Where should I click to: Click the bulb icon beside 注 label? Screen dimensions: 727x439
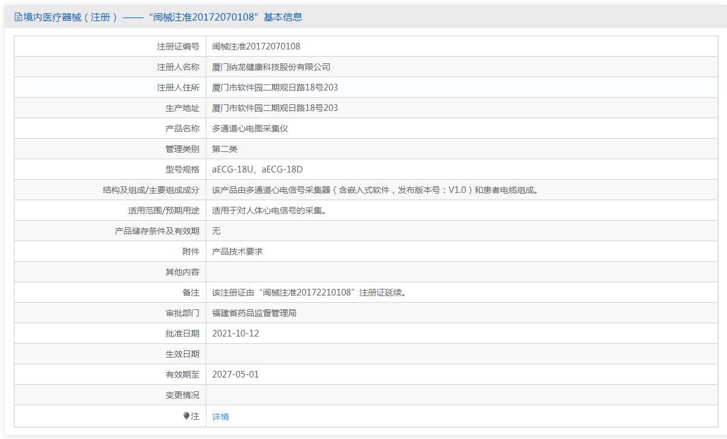pos(186,416)
